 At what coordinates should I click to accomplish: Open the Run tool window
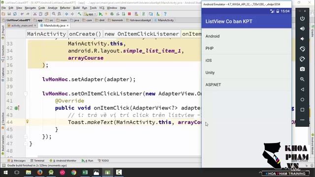coord(88,161)
